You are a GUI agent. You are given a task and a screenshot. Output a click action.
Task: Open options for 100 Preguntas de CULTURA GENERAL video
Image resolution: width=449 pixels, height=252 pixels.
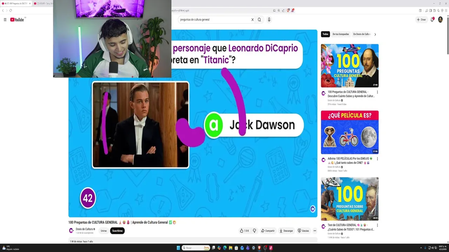(377, 92)
